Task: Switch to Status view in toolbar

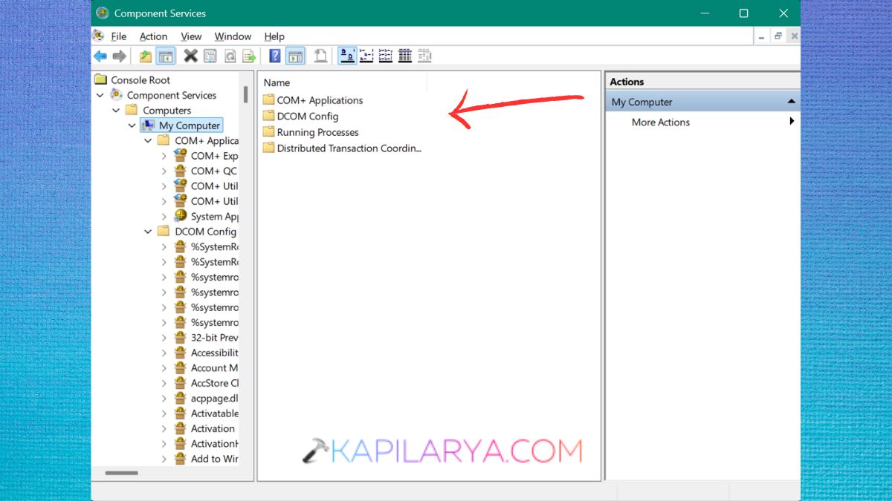Action: pyautogui.click(x=424, y=56)
